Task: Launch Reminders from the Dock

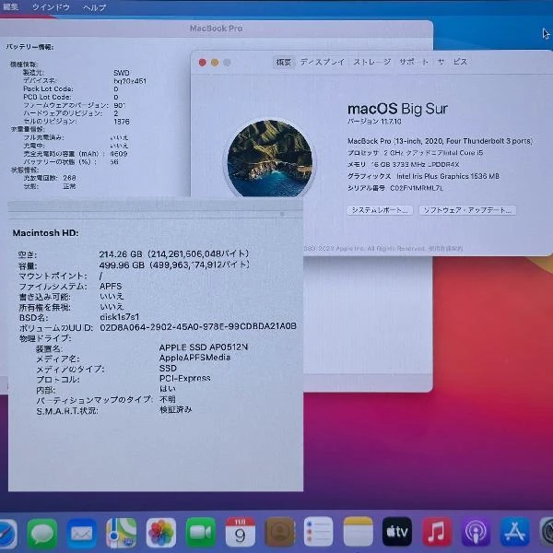Action: tap(318, 533)
